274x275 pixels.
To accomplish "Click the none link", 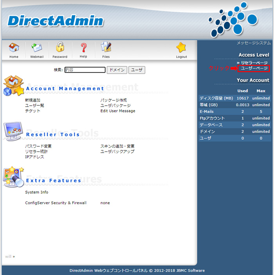I will [105, 203].
